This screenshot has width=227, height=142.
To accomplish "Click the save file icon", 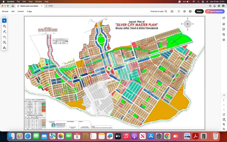I will (x=179, y=11).
